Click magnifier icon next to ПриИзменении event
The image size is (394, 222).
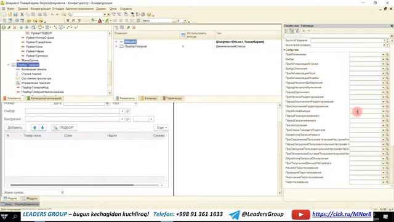387,54
